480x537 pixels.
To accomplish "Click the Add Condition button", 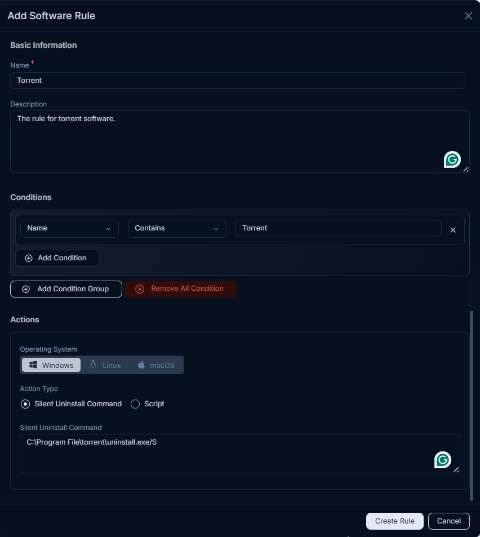I will pyautogui.click(x=57, y=258).
